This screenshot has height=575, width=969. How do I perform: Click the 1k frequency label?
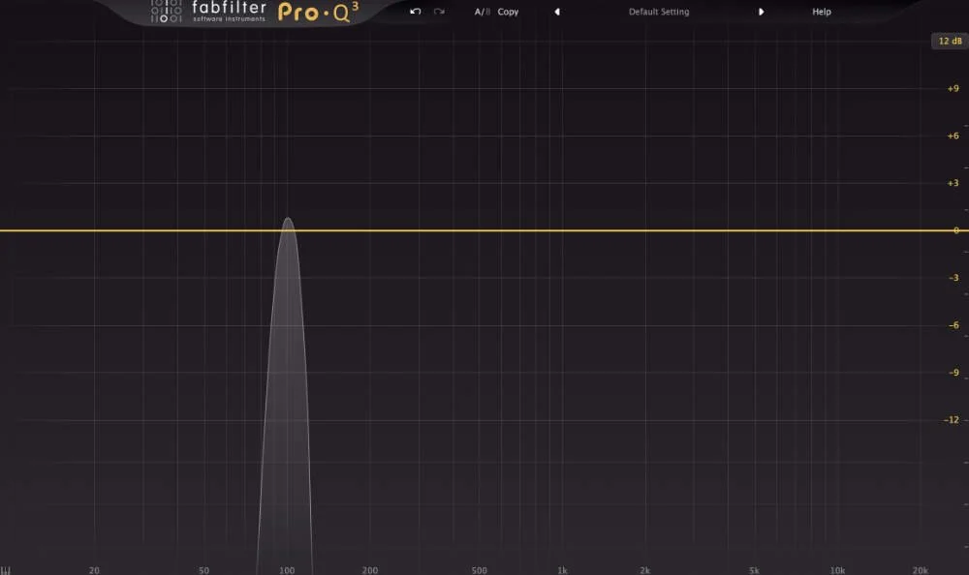[562, 570]
